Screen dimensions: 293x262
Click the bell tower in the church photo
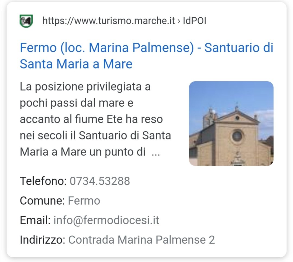pyautogui.click(x=210, y=117)
